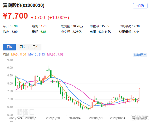Switch to the 月K monthly chart tab
The height and width of the screenshot is (122, 150).
(x=35, y=47)
